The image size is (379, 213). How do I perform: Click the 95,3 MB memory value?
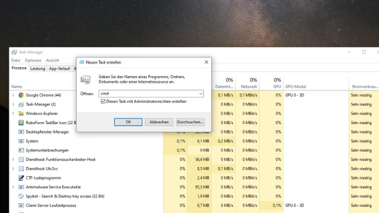coord(203,187)
